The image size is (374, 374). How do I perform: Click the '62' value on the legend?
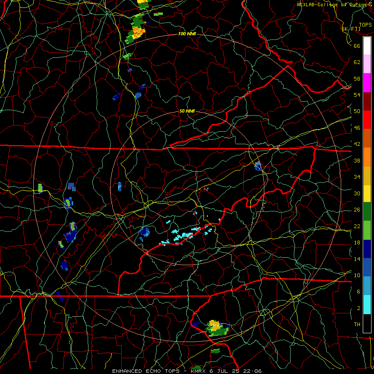coord(357,62)
